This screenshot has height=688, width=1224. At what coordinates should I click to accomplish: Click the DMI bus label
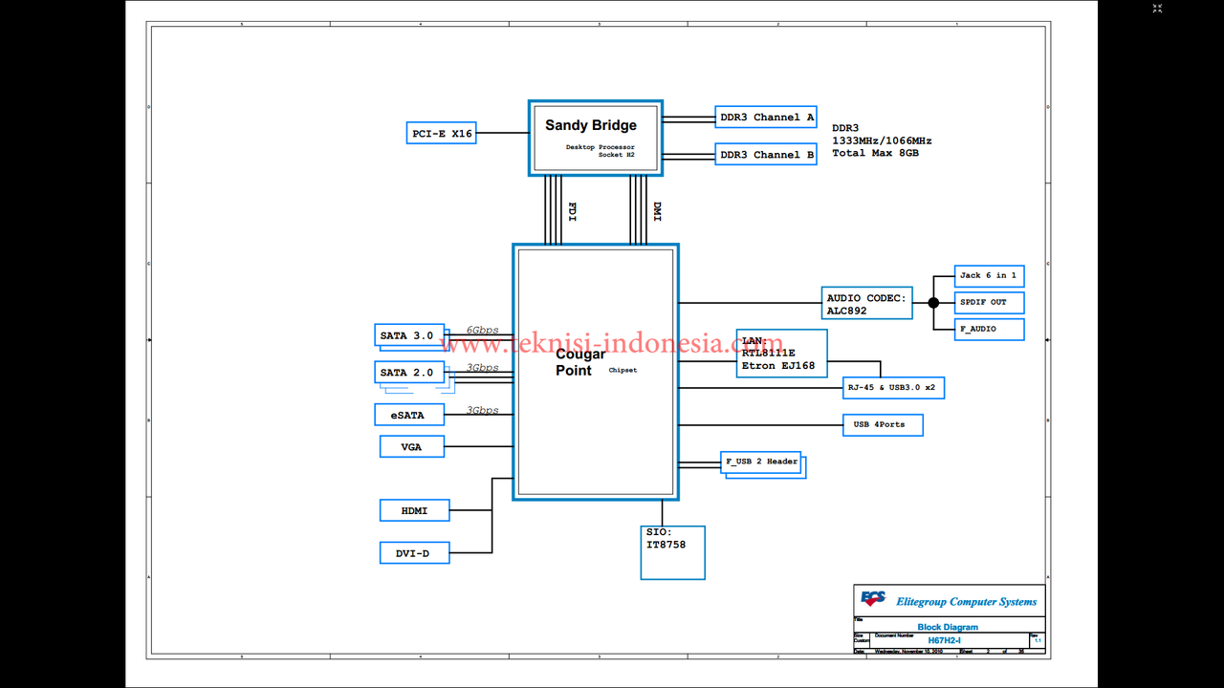pos(657,211)
